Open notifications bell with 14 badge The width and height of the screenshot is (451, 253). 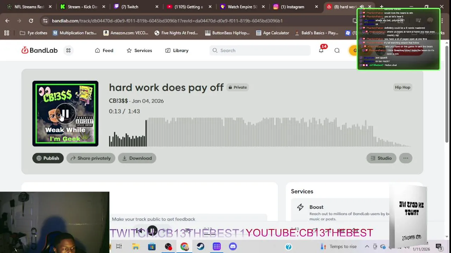[321, 50]
